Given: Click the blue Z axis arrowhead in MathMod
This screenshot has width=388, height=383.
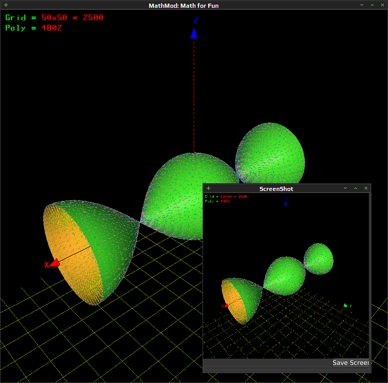Looking at the screenshot, I should click(194, 33).
